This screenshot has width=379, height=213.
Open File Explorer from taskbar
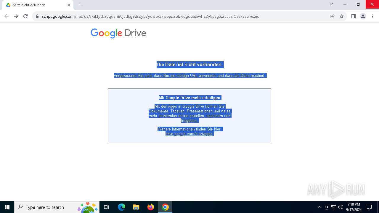point(136,207)
